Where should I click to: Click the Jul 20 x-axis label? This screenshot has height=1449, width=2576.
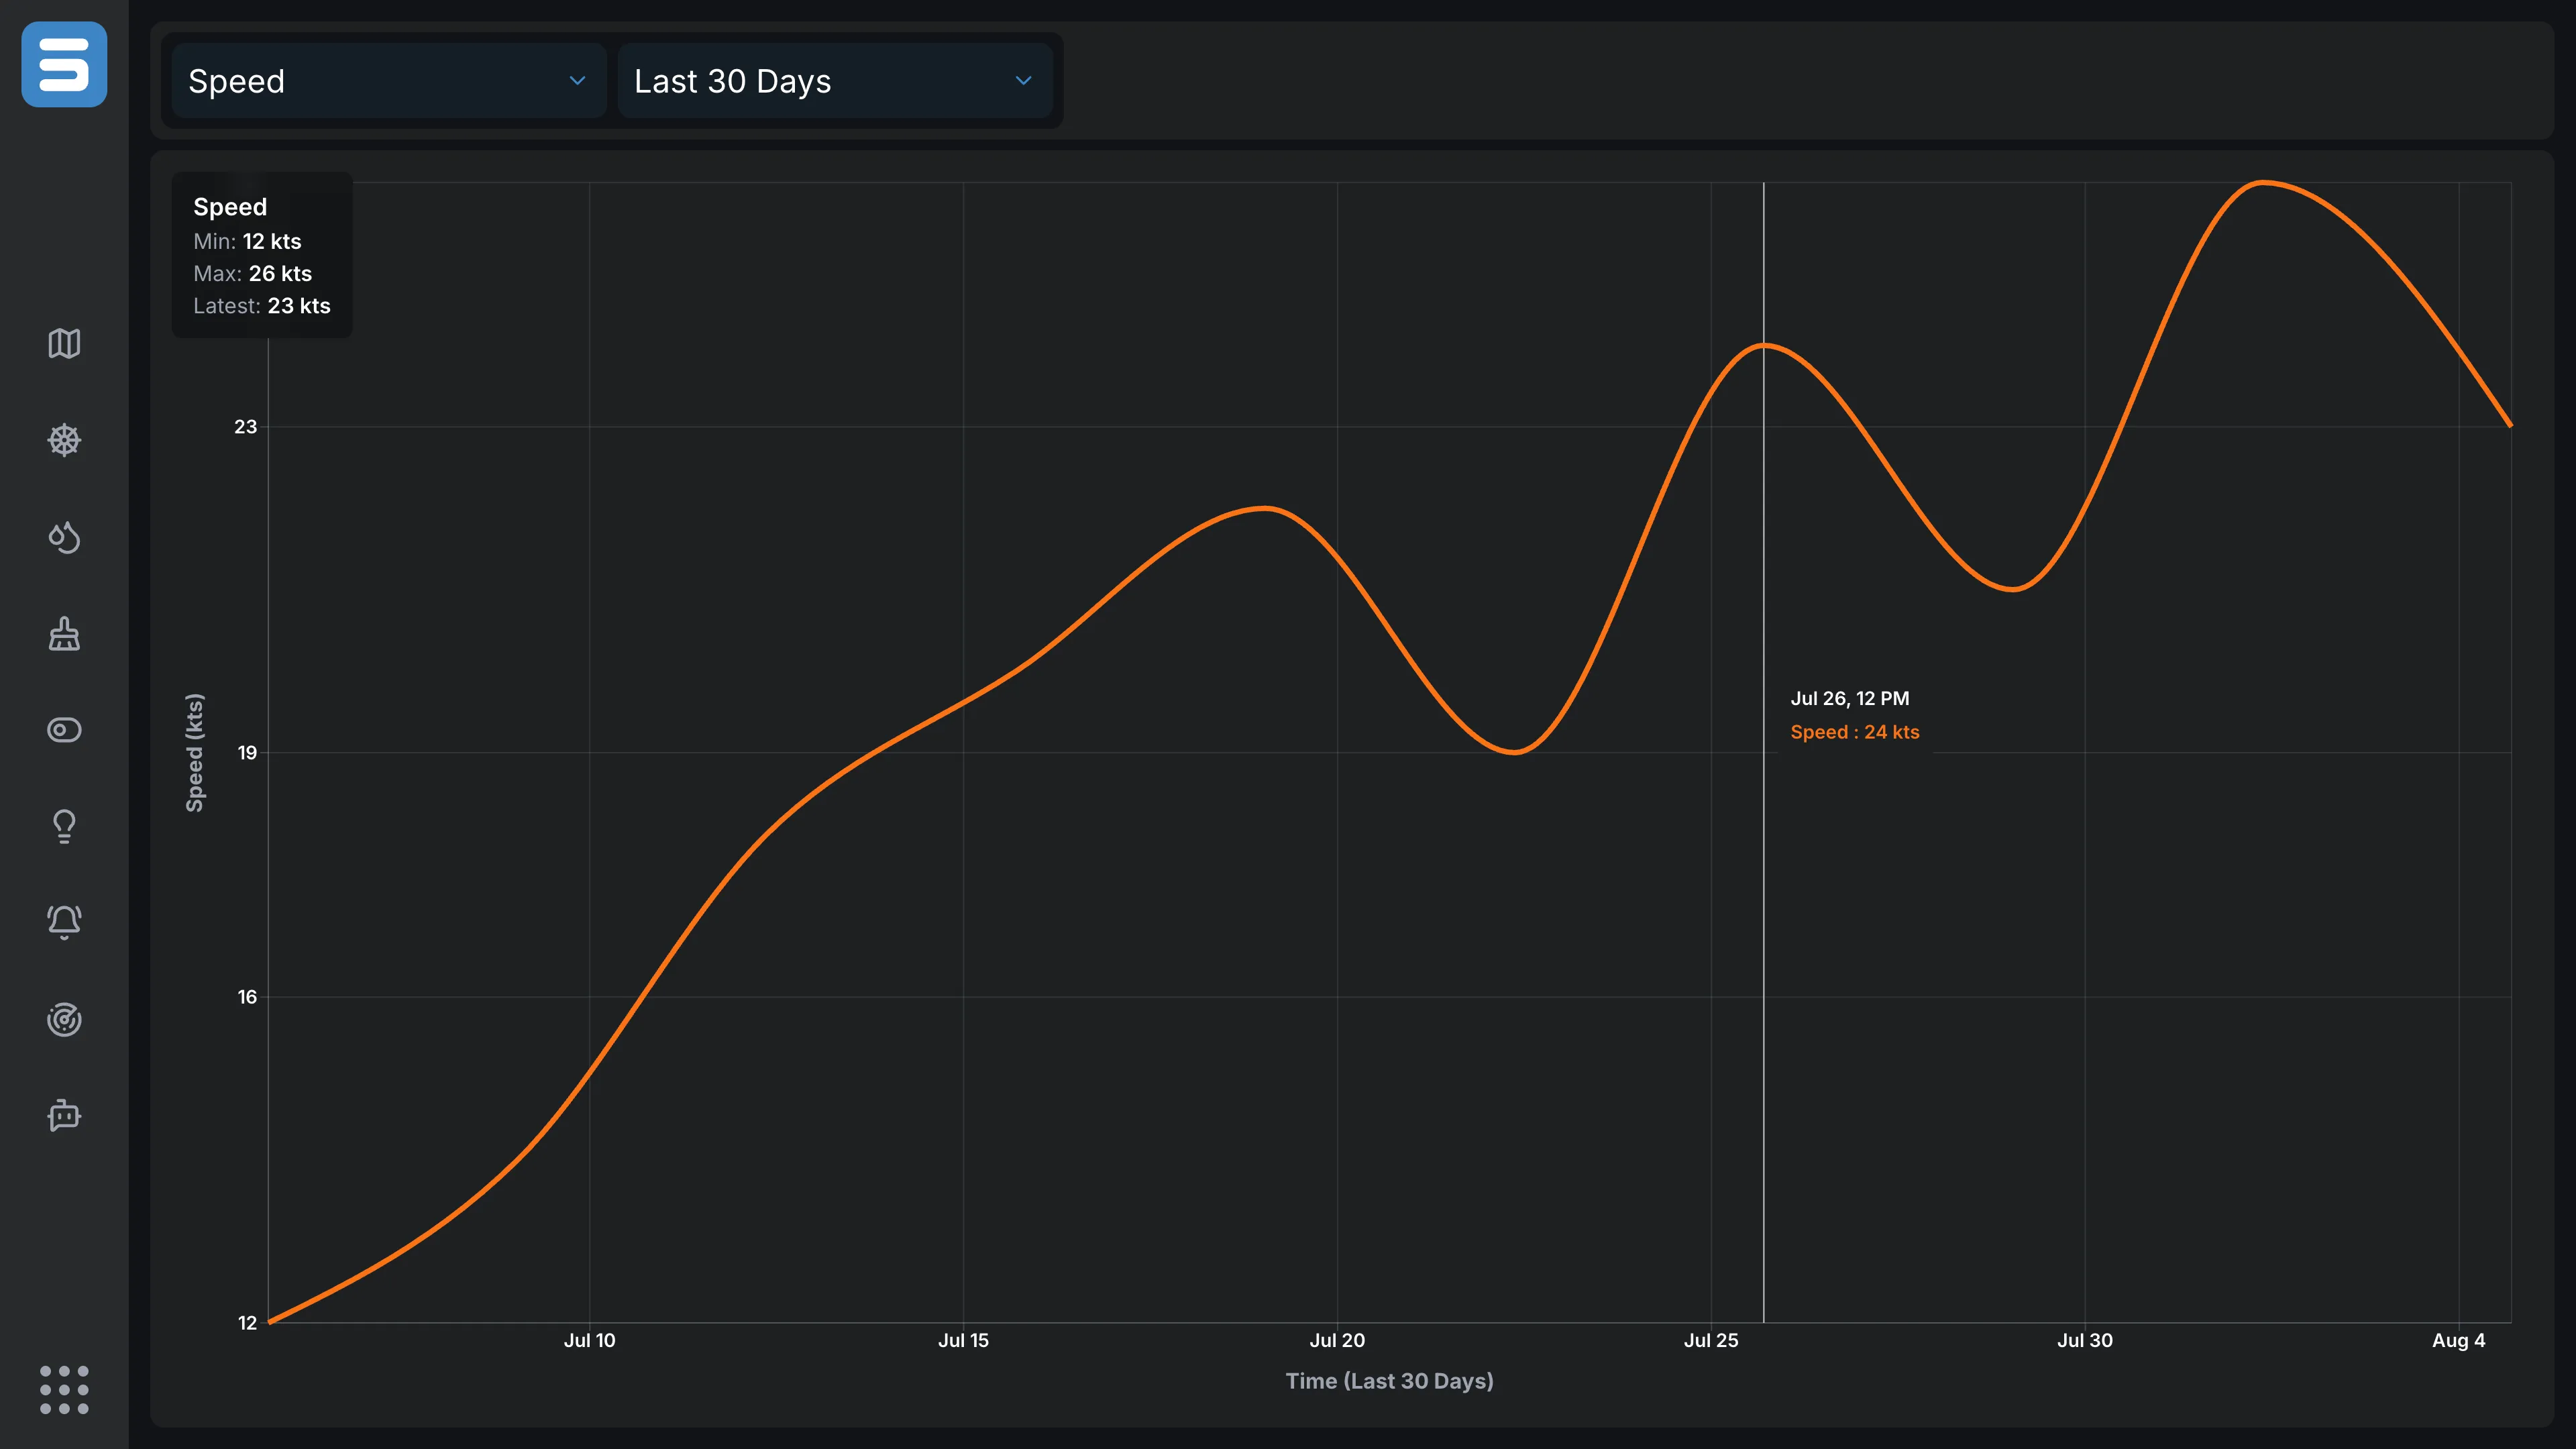tap(1337, 1341)
